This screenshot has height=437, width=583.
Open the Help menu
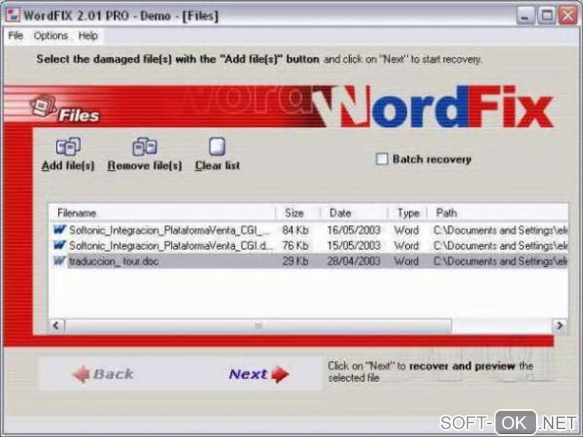(x=88, y=35)
